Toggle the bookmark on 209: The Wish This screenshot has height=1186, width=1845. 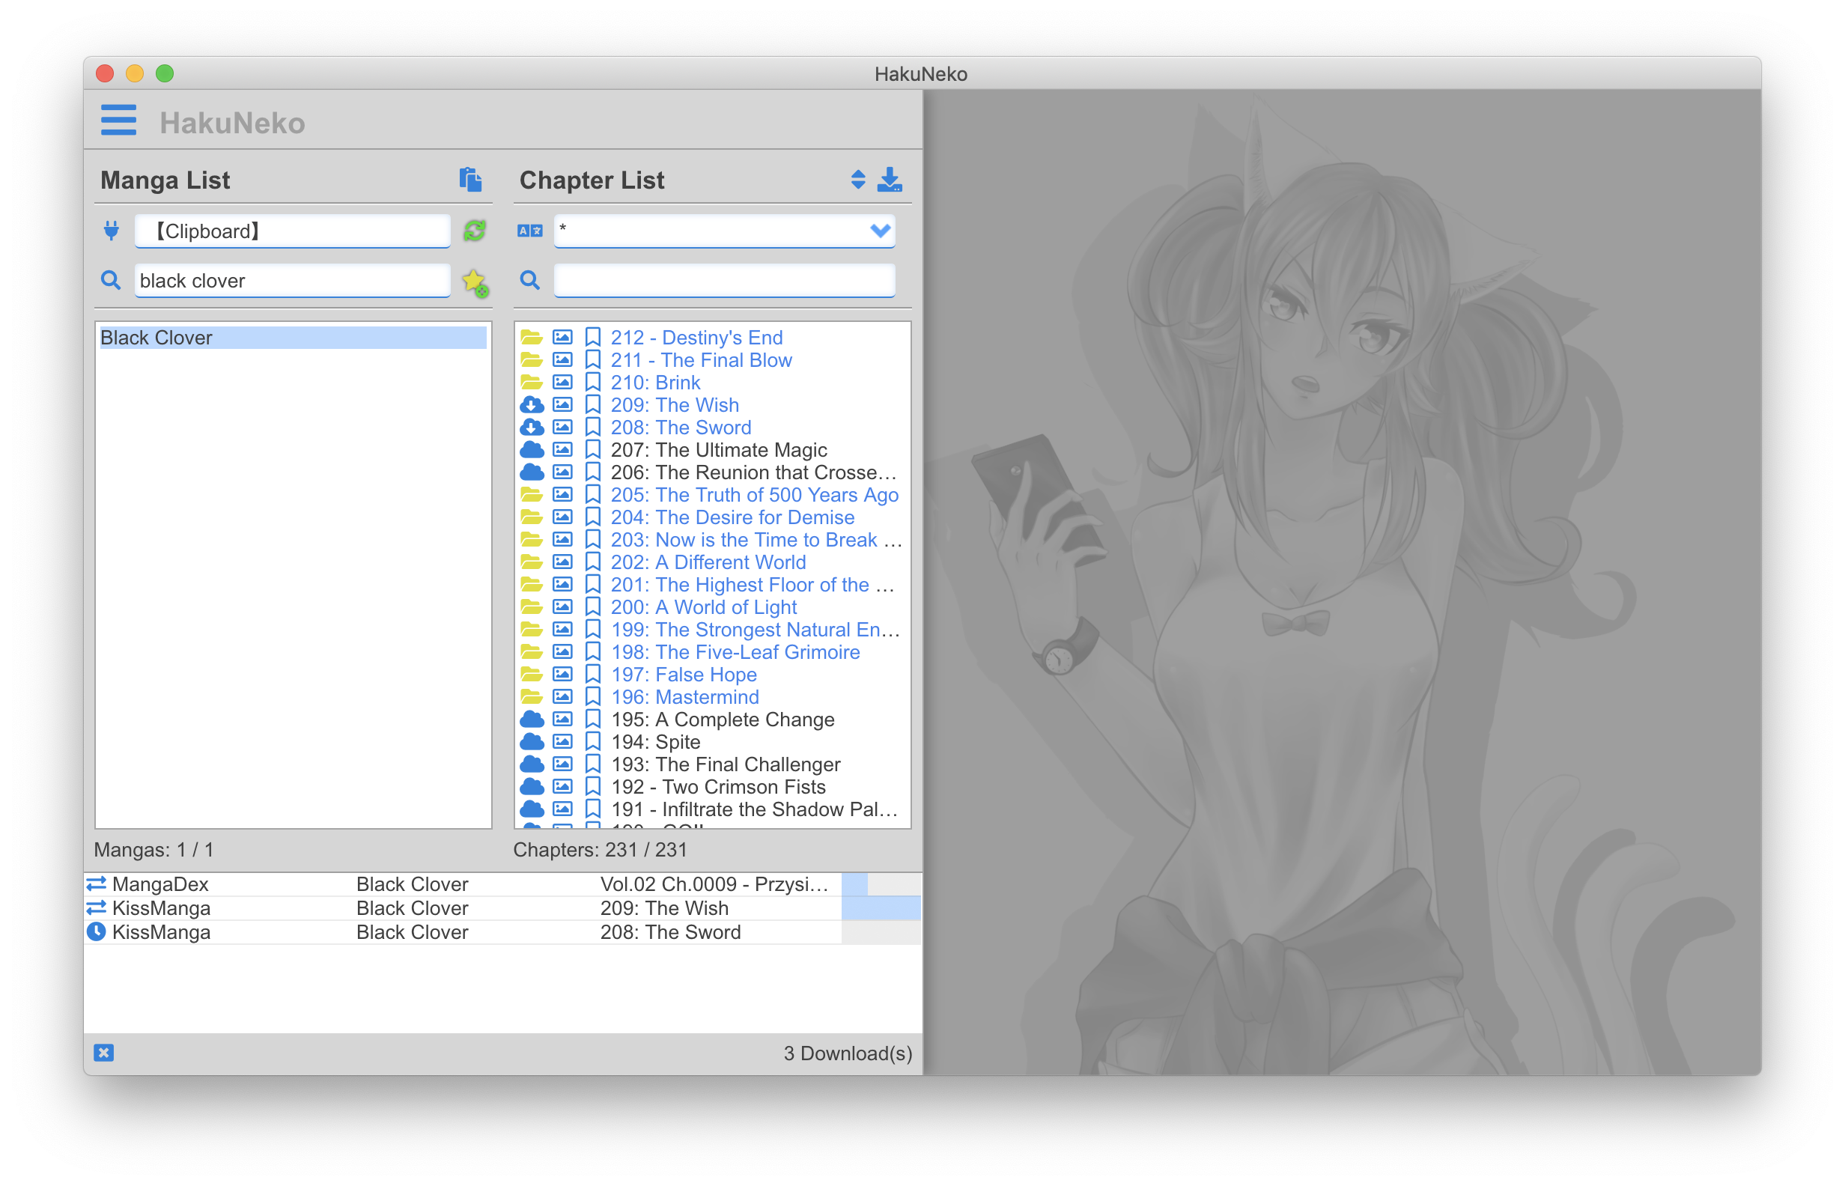(593, 404)
